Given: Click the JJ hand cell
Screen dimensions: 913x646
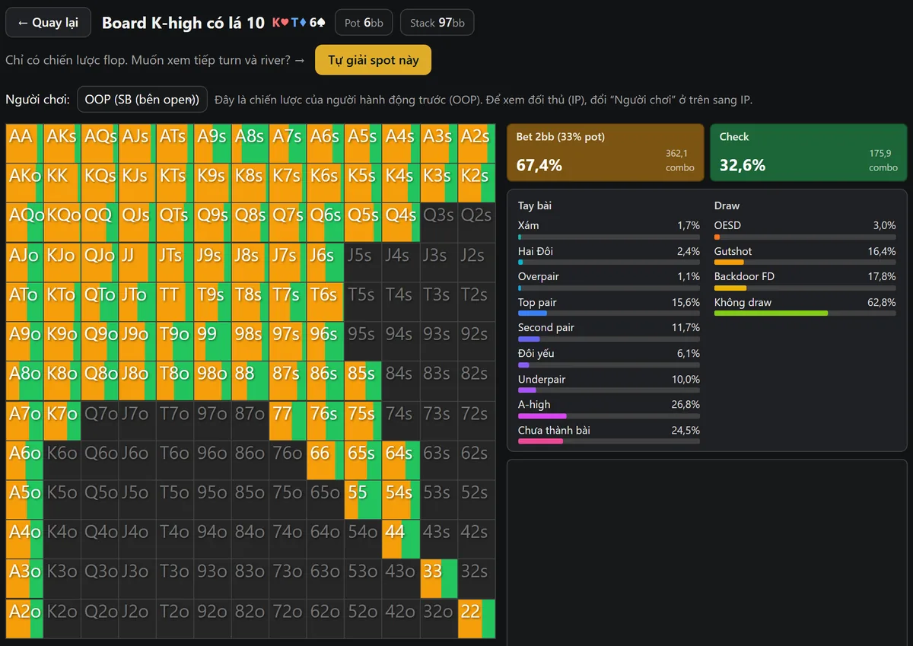Looking at the screenshot, I should tap(138, 263).
